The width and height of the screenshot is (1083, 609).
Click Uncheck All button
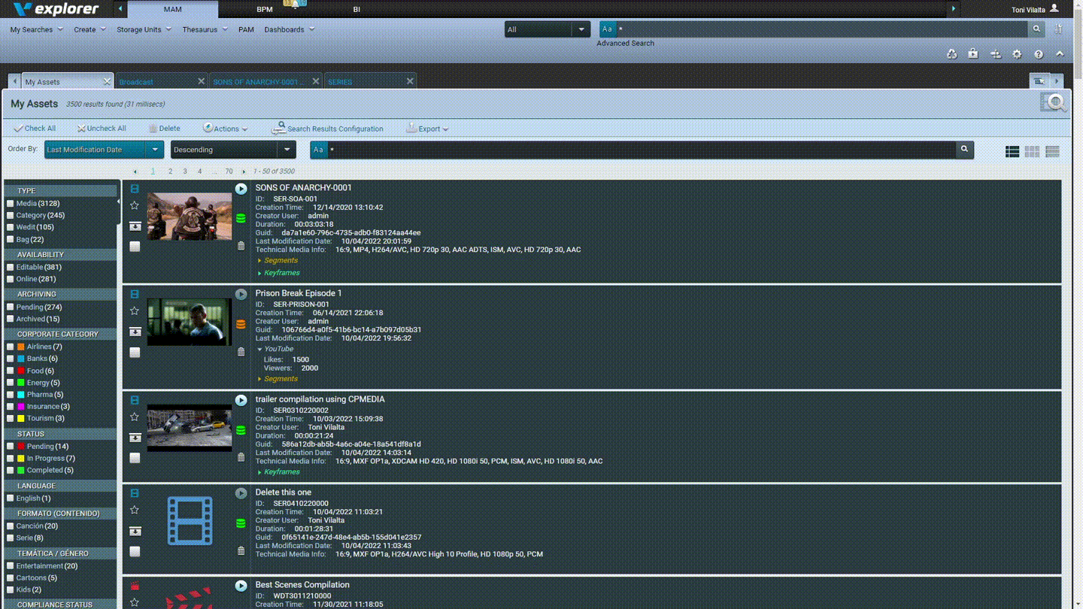pyautogui.click(x=101, y=129)
